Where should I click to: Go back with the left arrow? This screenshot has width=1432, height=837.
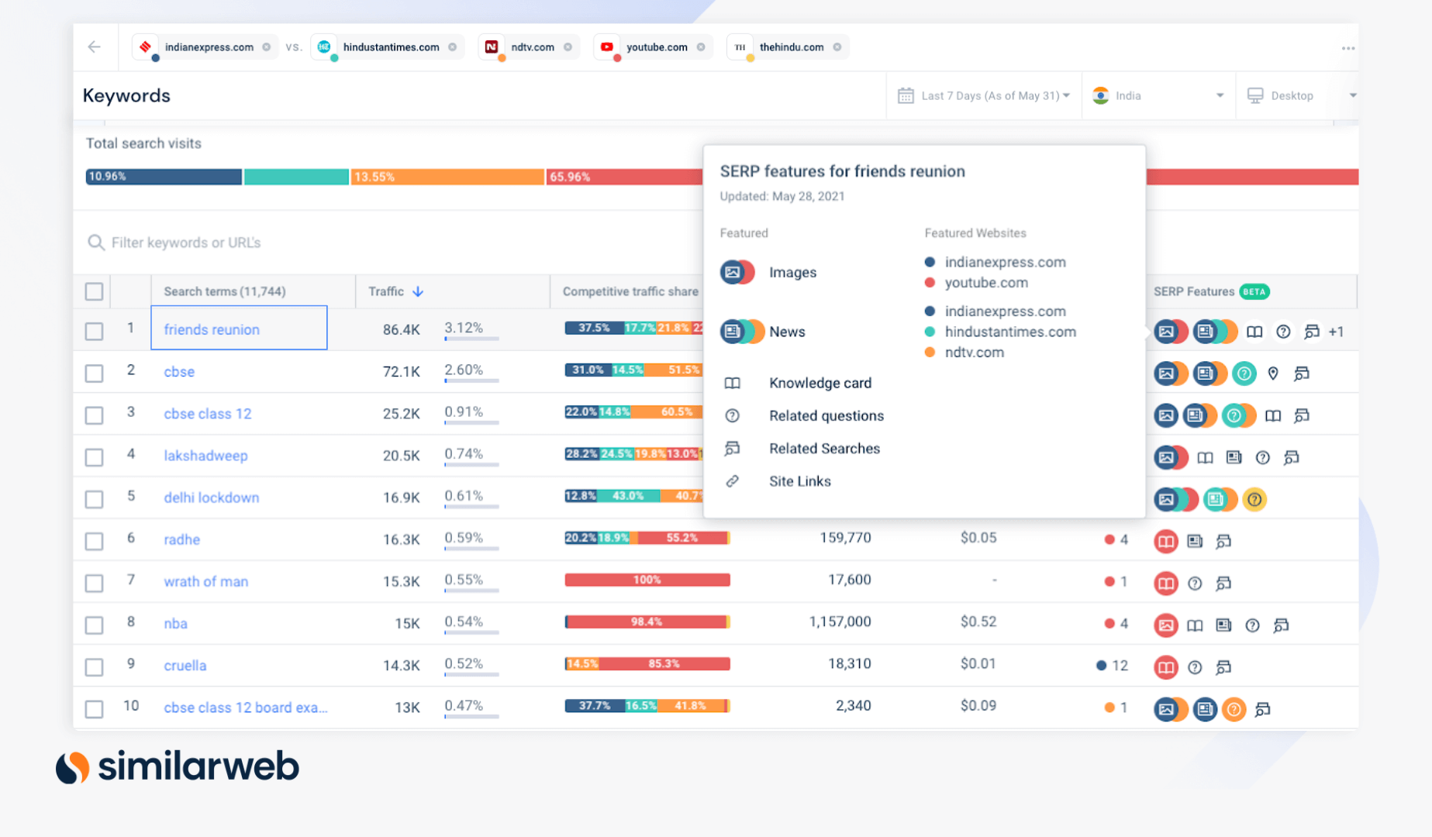pos(95,47)
